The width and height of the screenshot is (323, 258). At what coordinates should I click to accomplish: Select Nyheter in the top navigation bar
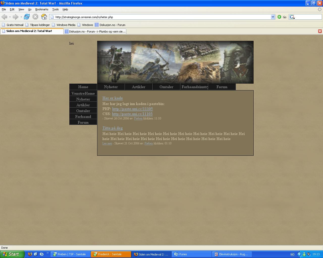pos(111,87)
